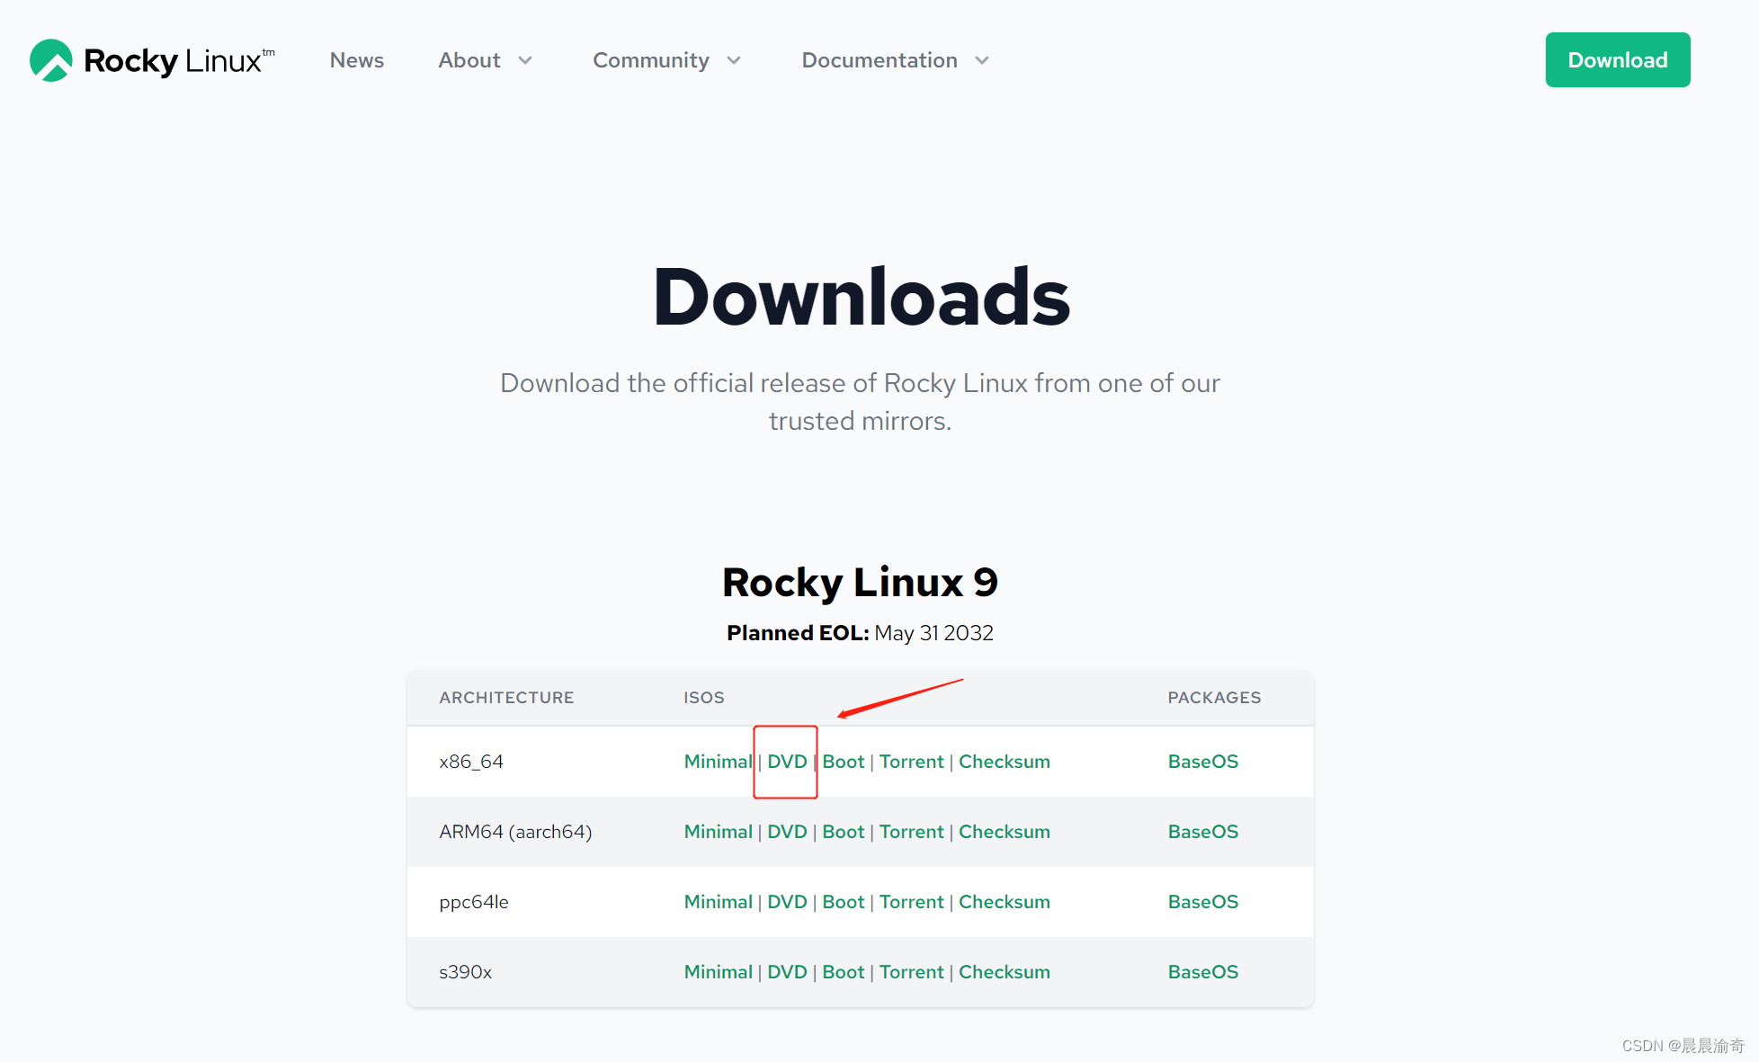Click the green Download button
This screenshot has width=1759, height=1062.
(1618, 60)
